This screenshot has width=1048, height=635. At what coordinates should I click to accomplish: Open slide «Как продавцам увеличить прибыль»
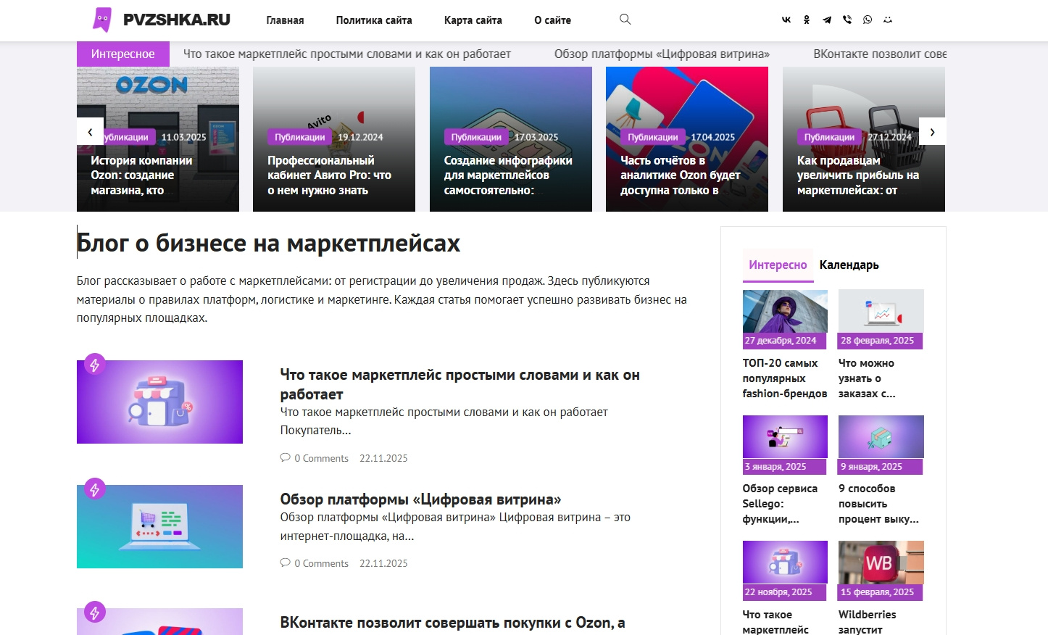[x=858, y=175]
